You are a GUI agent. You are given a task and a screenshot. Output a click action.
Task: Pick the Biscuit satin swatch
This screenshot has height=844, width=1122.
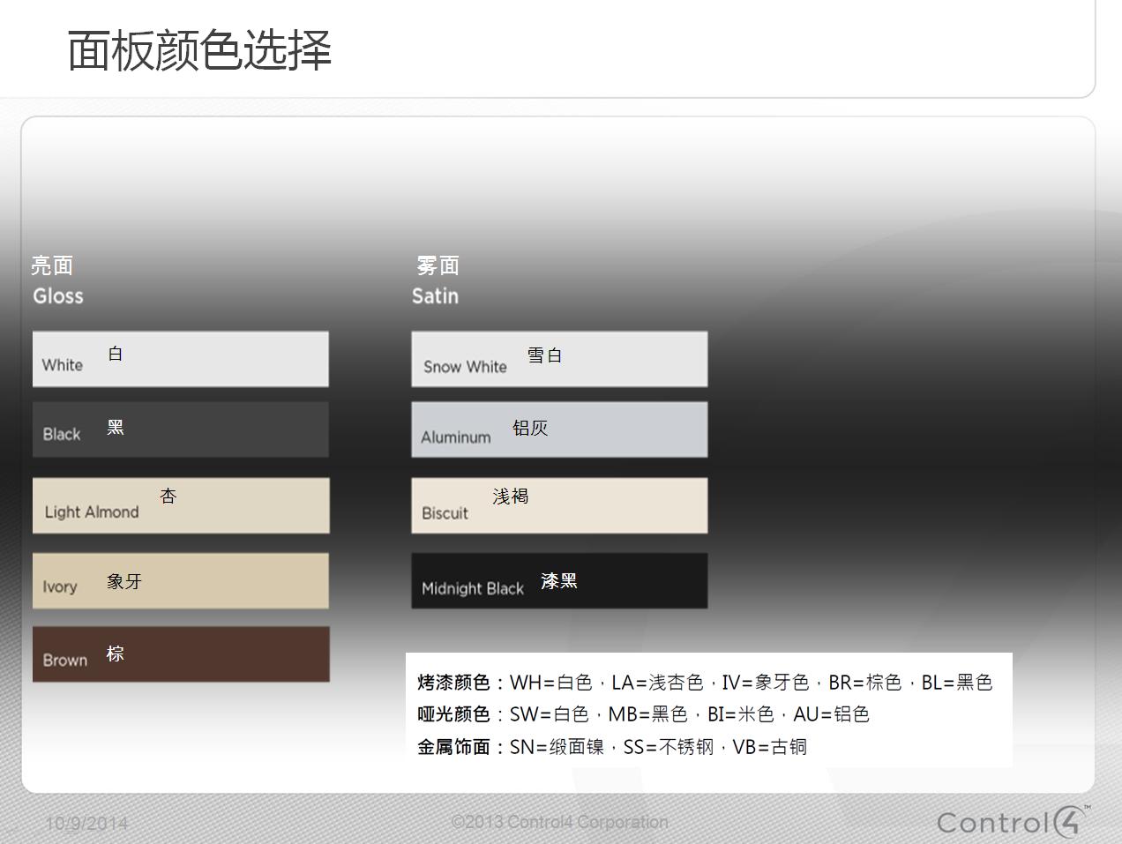[x=559, y=505]
